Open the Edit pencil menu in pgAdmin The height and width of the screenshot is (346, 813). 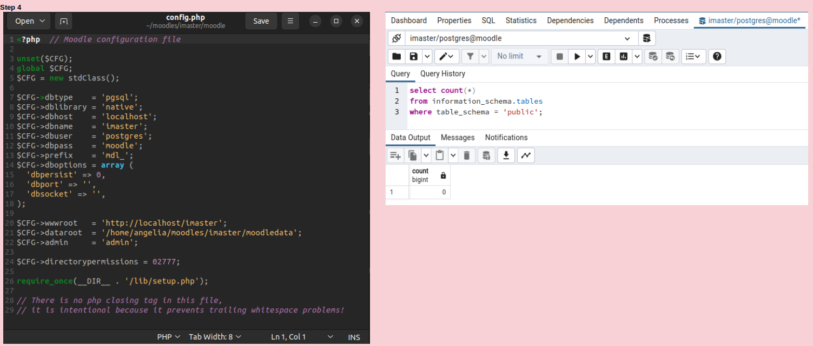click(447, 56)
